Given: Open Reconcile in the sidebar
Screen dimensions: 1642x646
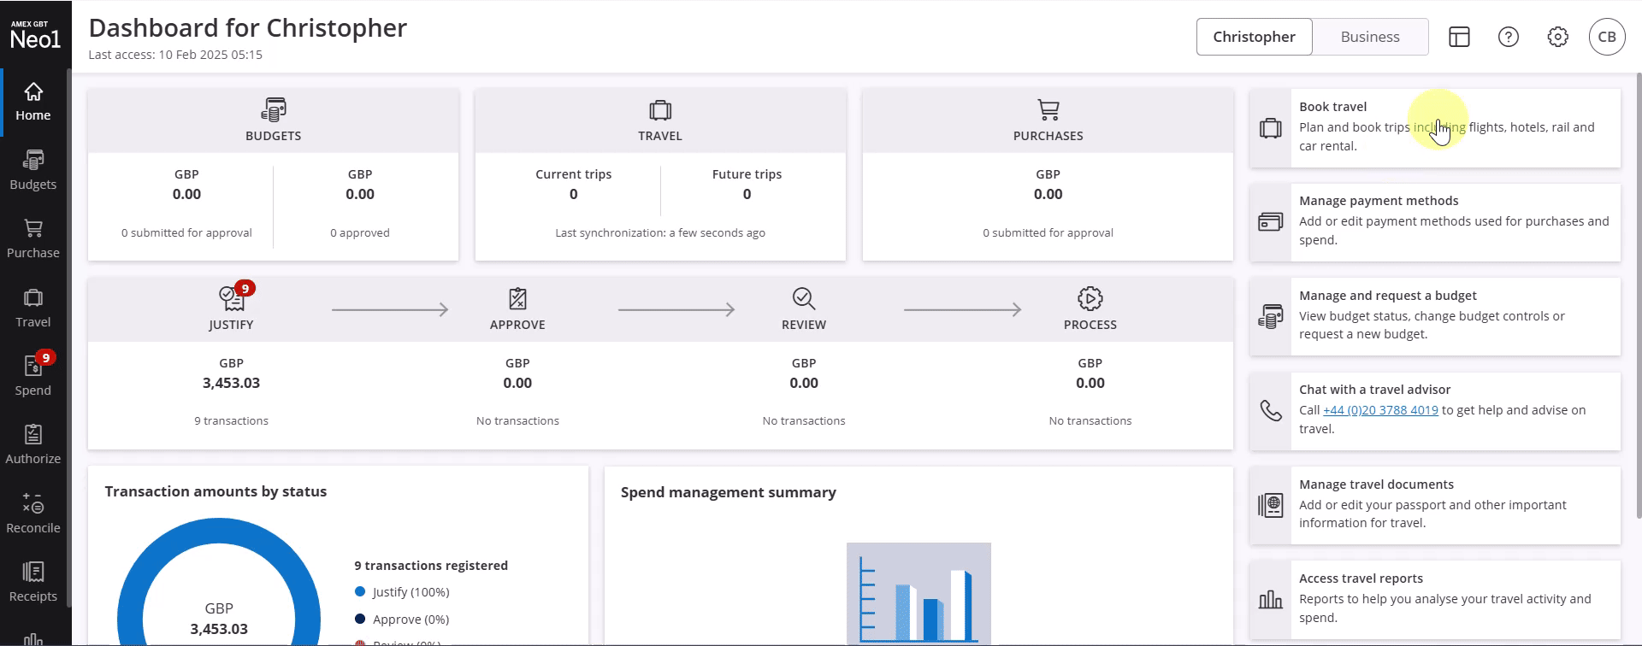Looking at the screenshot, I should [x=33, y=514].
